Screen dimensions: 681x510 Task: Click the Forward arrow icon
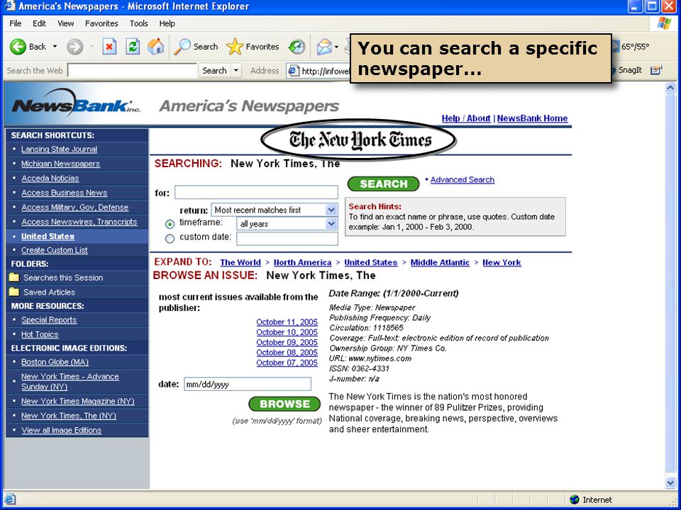pyautogui.click(x=74, y=47)
